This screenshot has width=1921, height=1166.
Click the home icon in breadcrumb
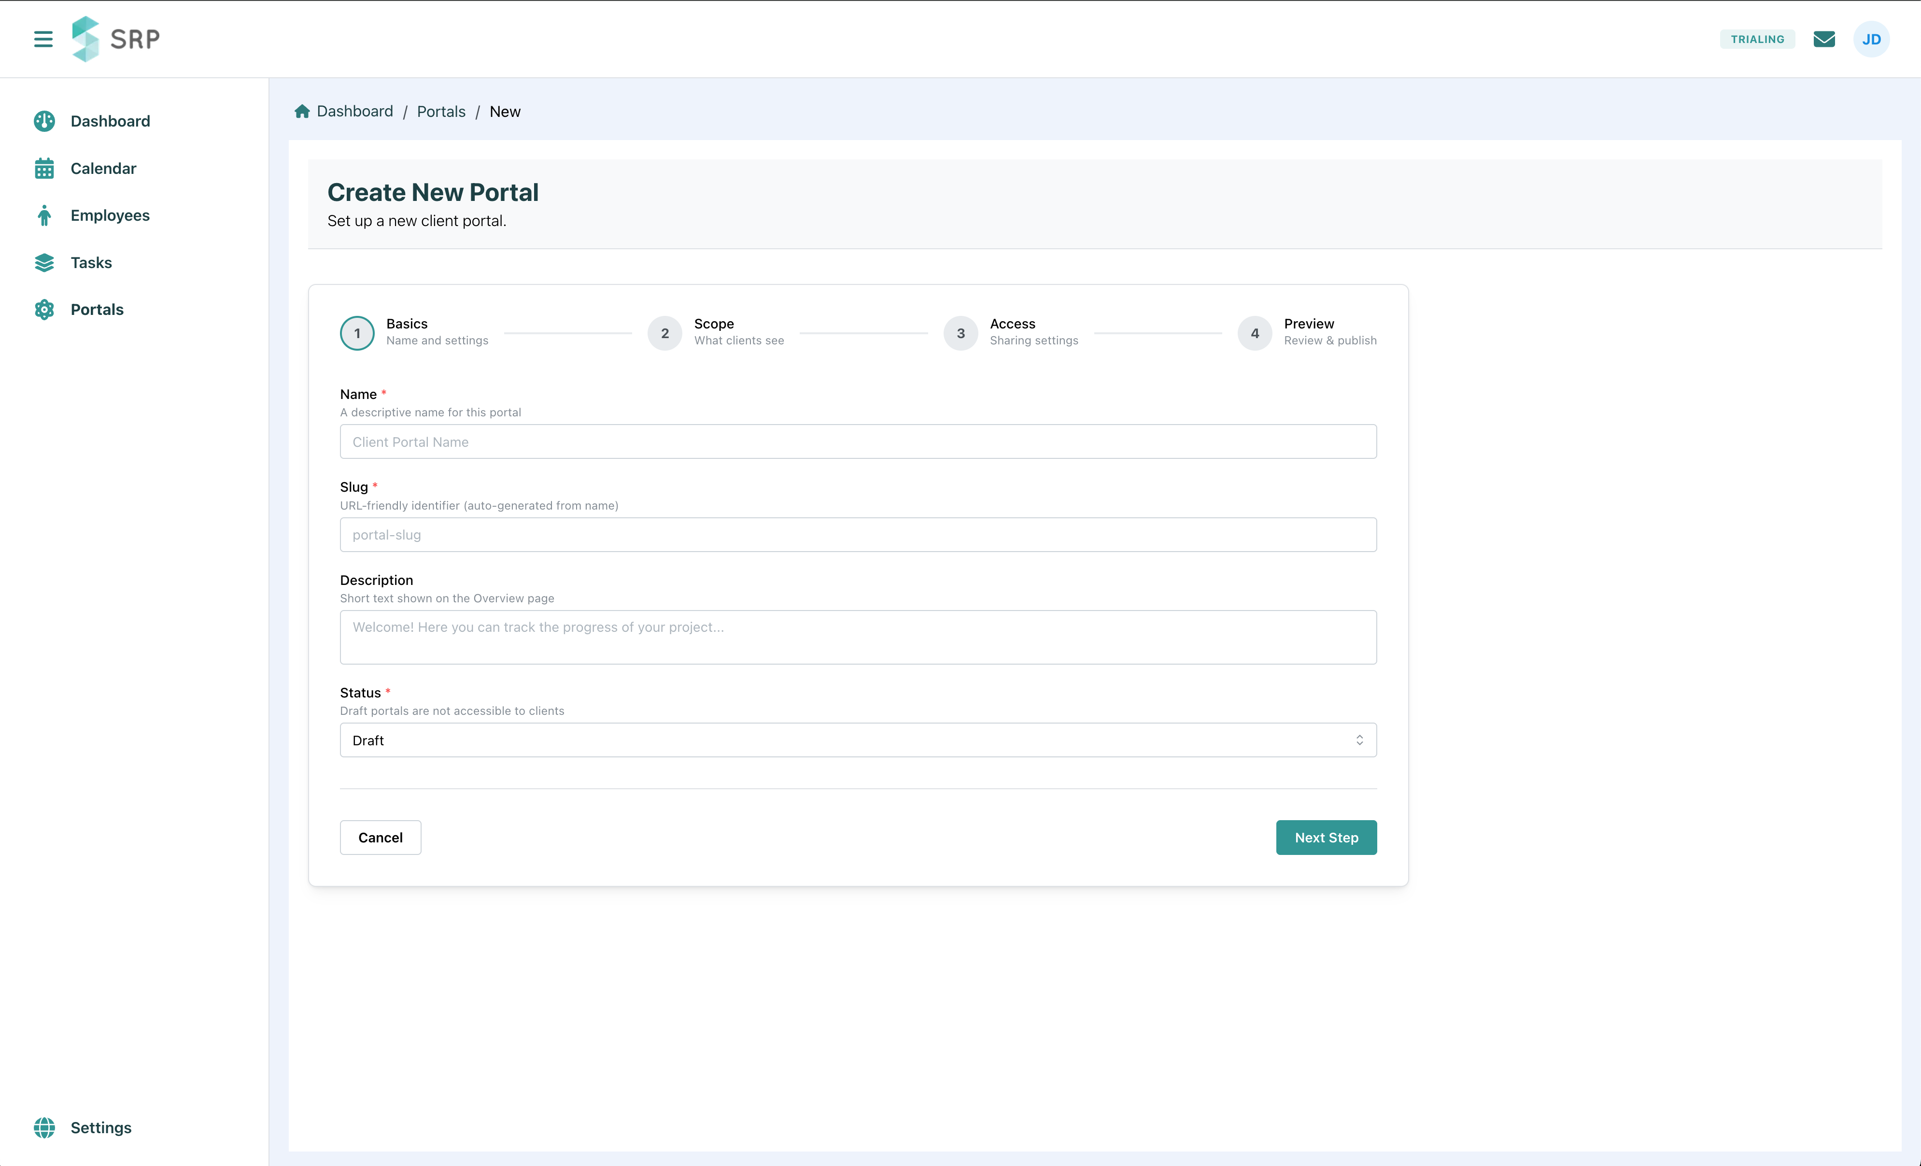pyautogui.click(x=302, y=112)
